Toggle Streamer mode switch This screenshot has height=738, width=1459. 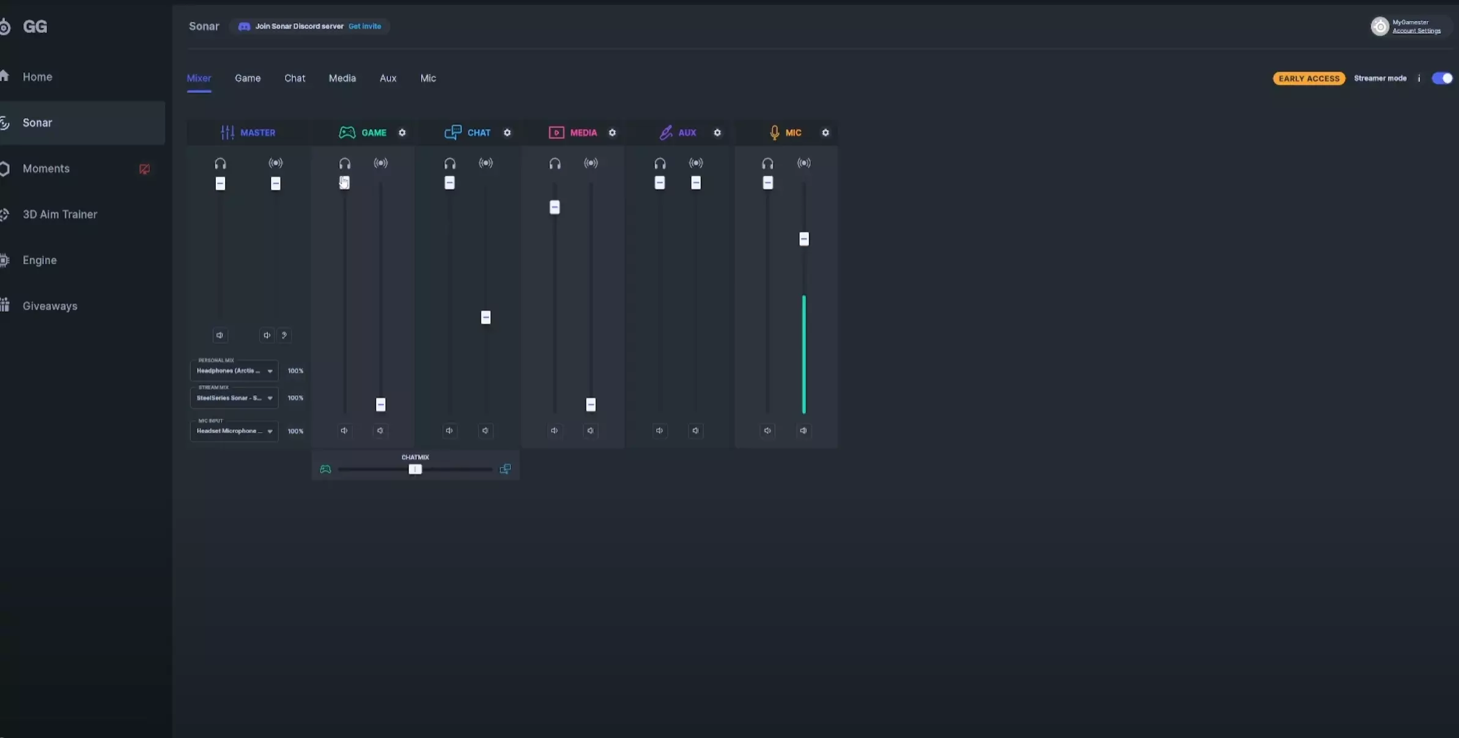[1442, 78]
